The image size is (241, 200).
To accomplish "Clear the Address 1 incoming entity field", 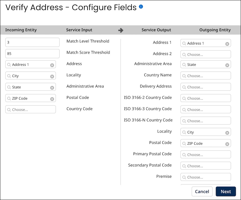I will pyautogui.click(x=52, y=64).
